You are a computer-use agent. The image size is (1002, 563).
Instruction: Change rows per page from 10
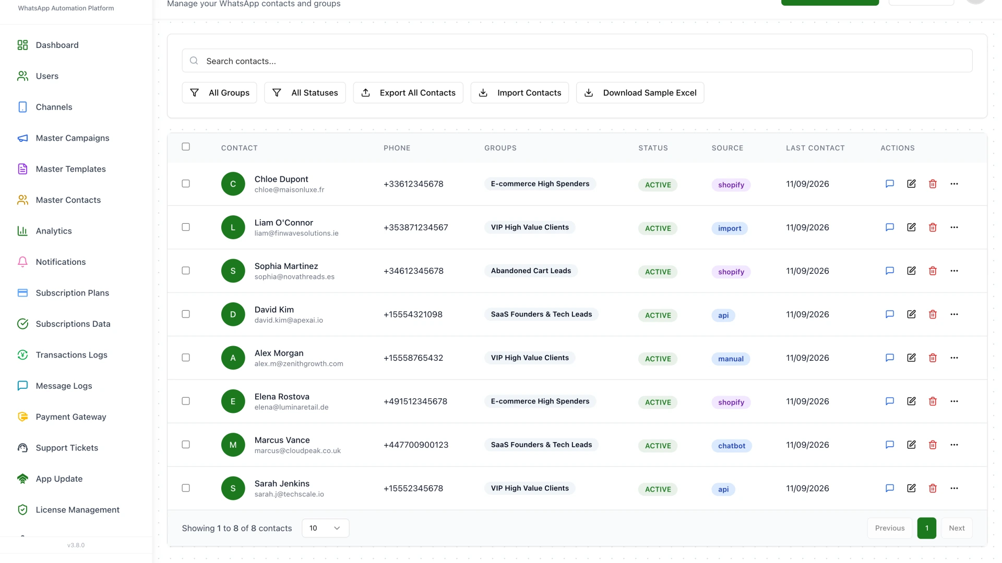point(325,528)
